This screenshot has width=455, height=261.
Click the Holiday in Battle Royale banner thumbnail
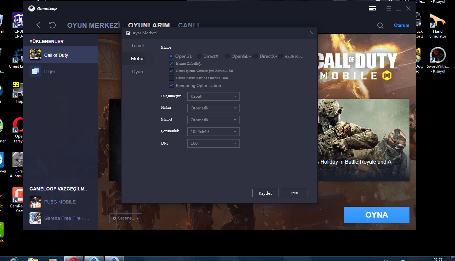click(x=363, y=140)
